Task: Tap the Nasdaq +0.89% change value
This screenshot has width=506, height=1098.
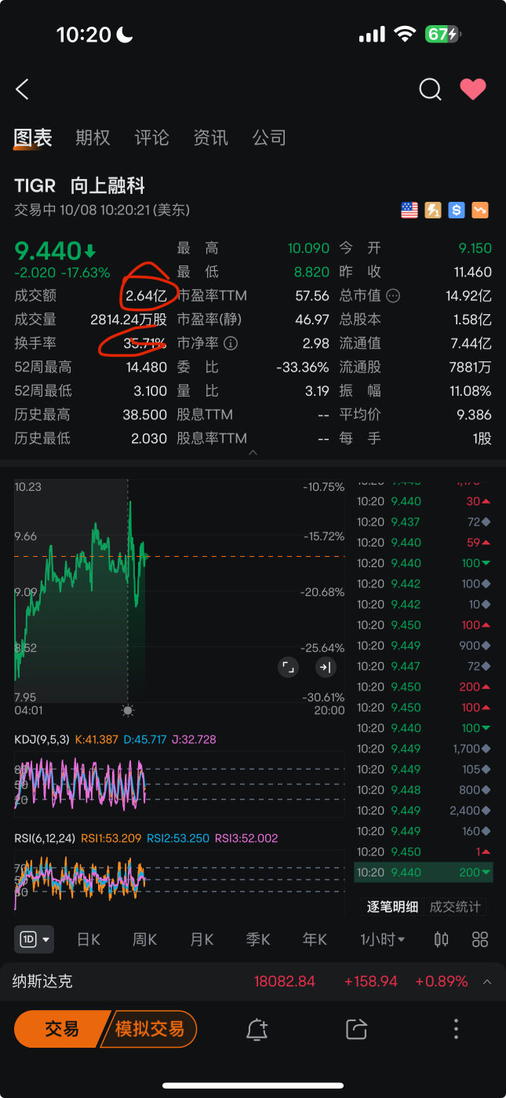Action: pyautogui.click(x=441, y=982)
